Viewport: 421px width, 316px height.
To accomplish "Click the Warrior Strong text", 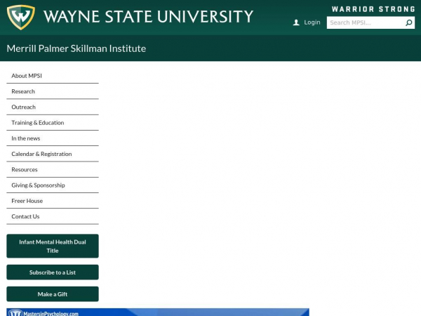I will (373, 9).
